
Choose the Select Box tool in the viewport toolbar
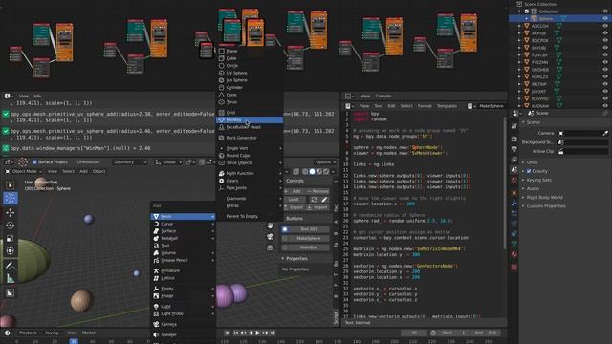tap(11, 185)
